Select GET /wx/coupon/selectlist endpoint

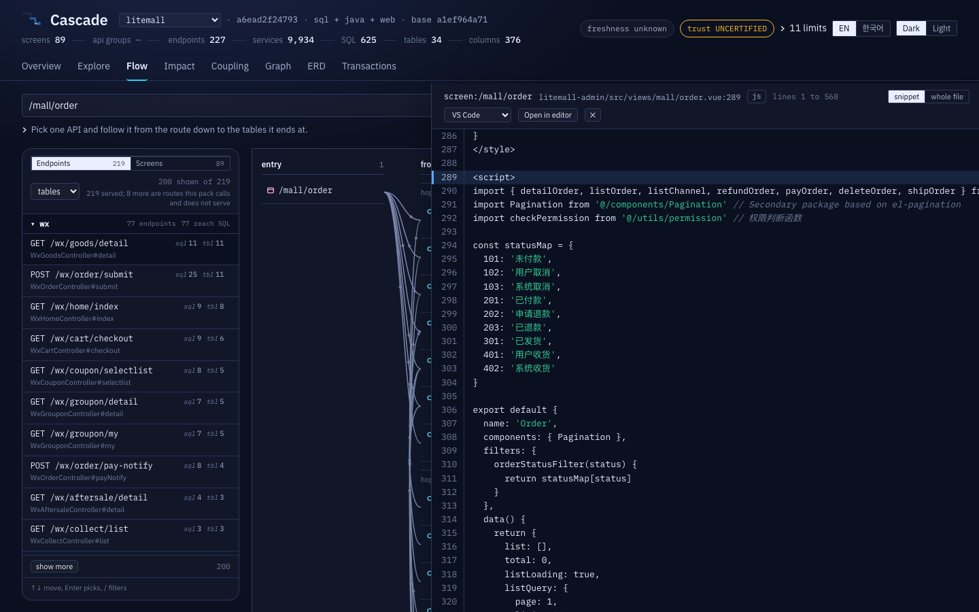(x=131, y=376)
